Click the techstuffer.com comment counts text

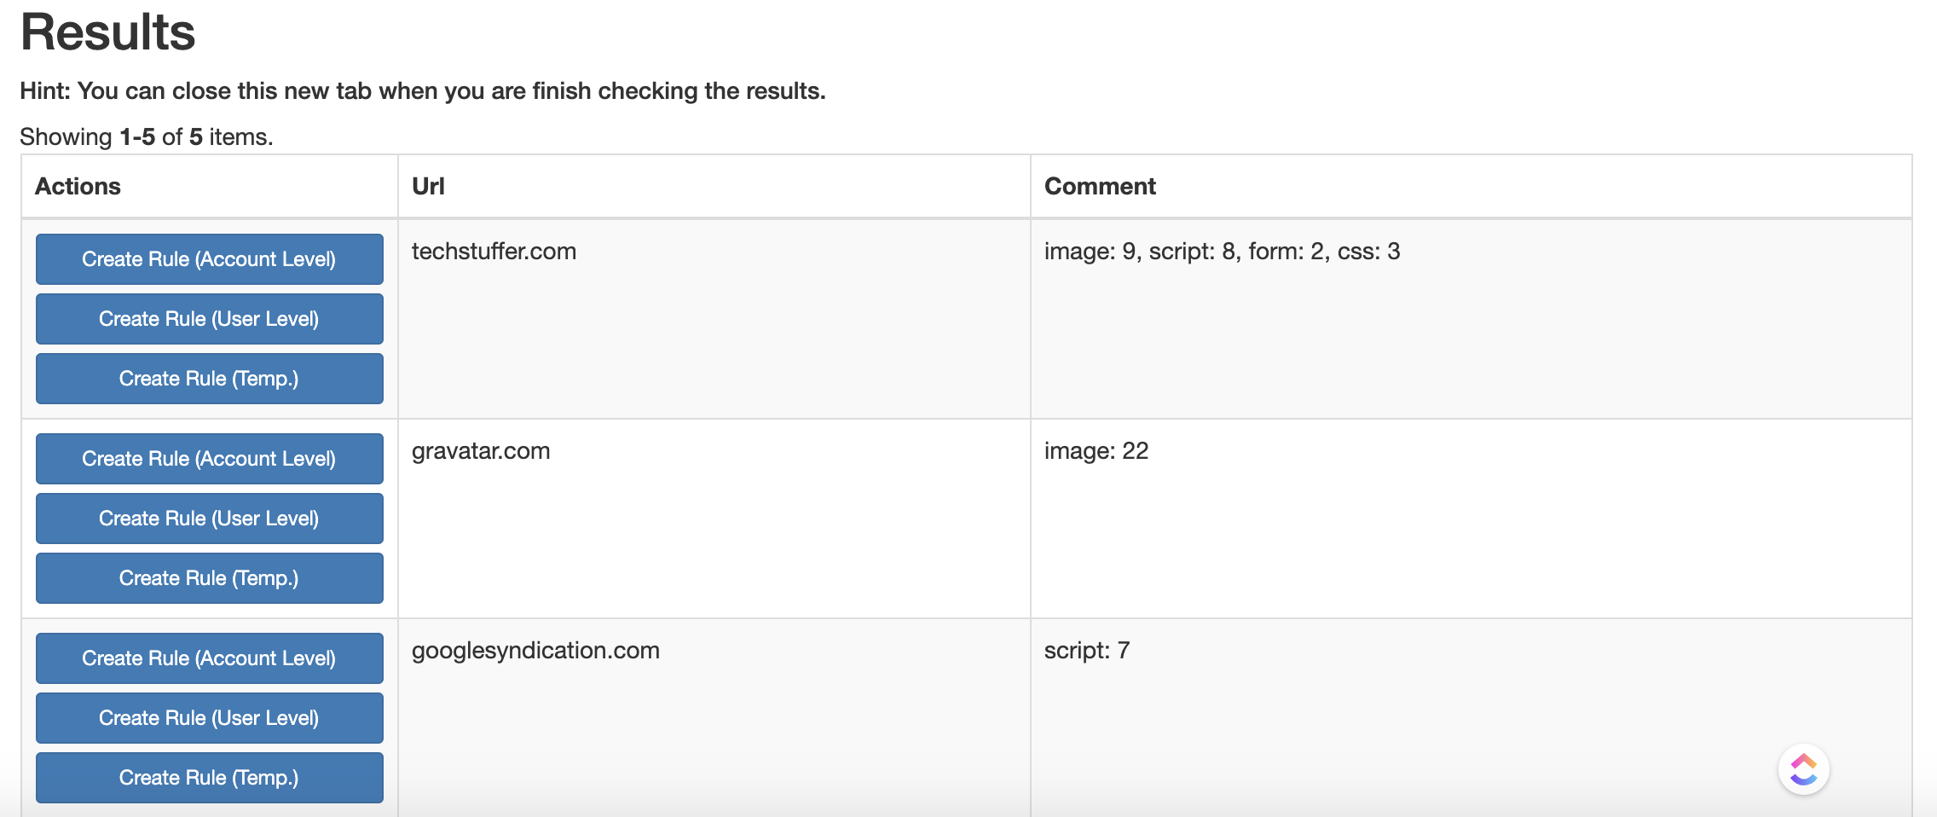1222,252
